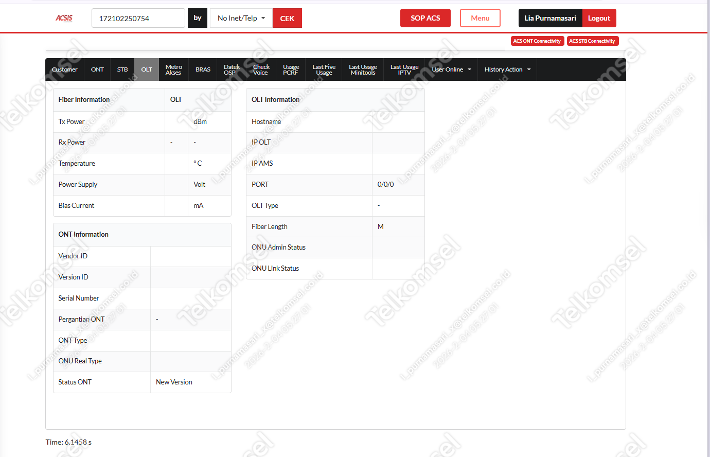Viewport: 710px width, 457px height.
Task: View the Last Five Usage tab
Action: pos(324,69)
